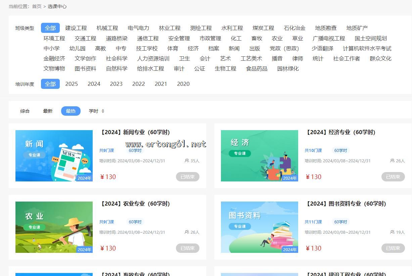Open the 农业 course thumbnail image
412x276 pixels.
pyautogui.click(x=54, y=227)
